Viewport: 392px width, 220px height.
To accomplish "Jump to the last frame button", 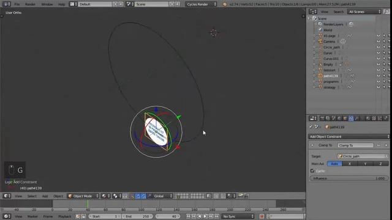I will 216,216.
